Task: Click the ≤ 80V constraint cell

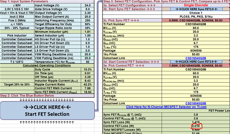Action: (x=17, y=5)
